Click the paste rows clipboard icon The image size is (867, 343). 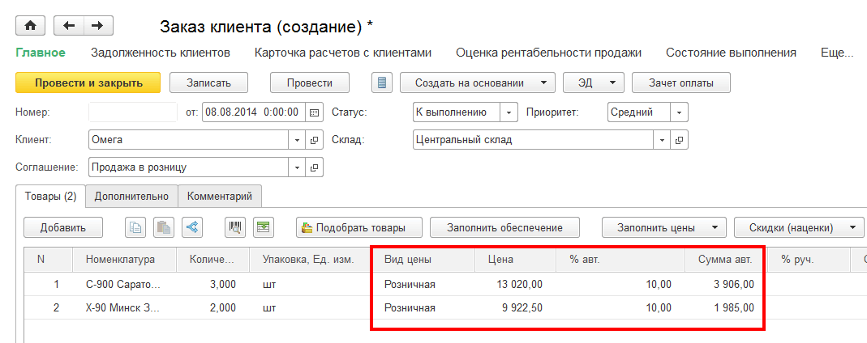(164, 227)
